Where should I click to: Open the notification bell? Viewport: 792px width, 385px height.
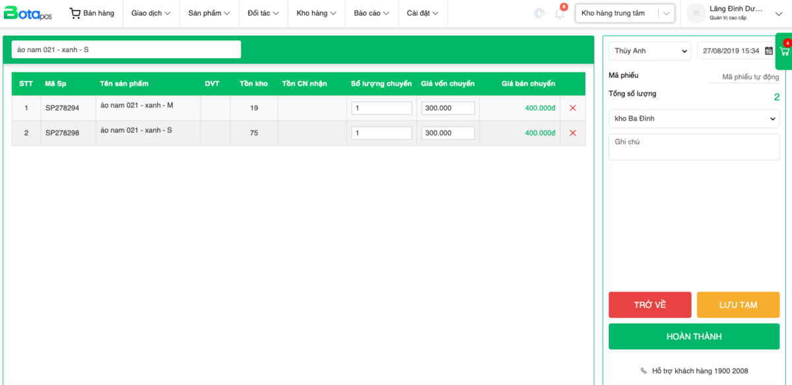click(x=560, y=13)
